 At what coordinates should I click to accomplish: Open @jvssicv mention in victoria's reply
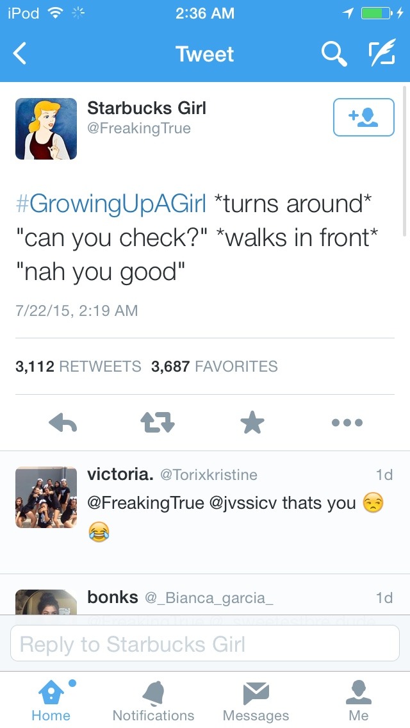[244, 503]
